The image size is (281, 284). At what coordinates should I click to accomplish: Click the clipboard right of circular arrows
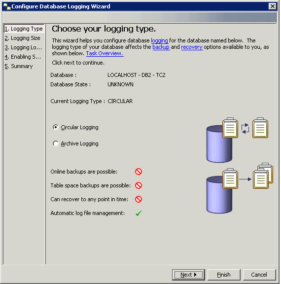pos(260,128)
